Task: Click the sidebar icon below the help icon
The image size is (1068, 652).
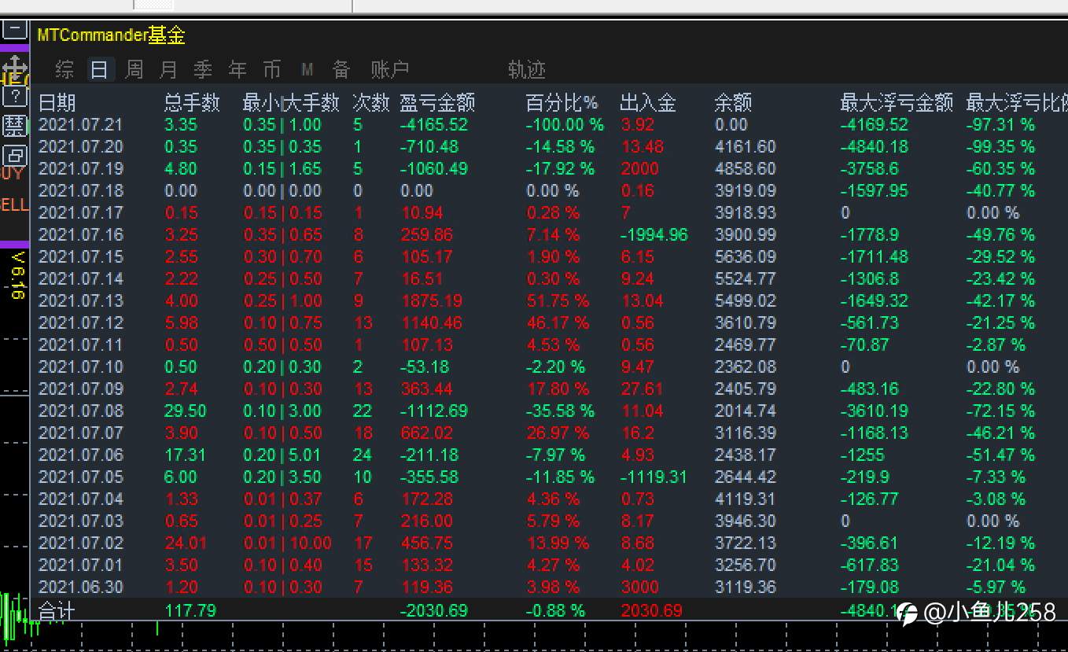Action: point(14,126)
